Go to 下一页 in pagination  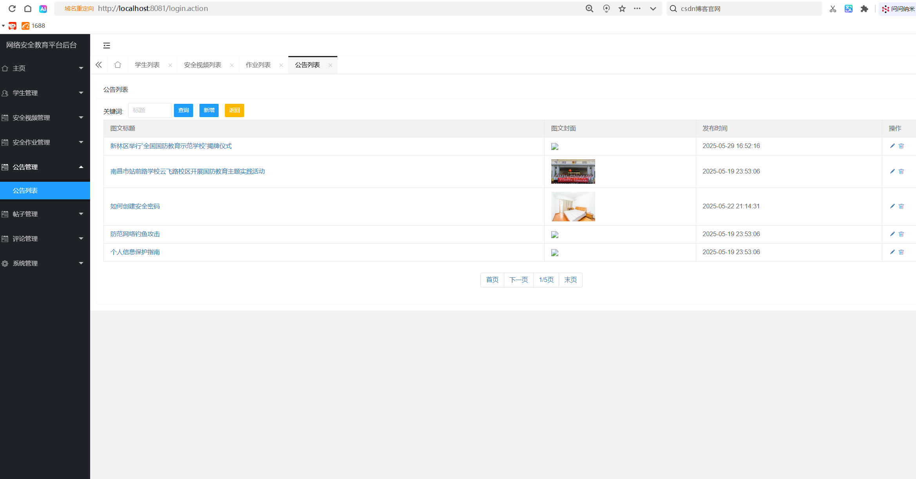click(518, 280)
